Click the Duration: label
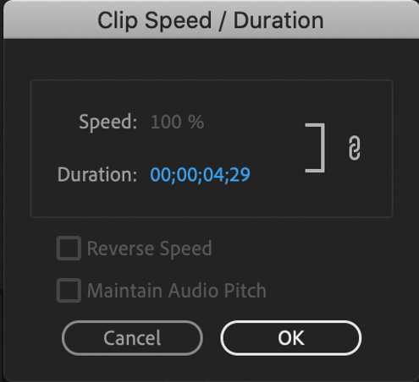The height and width of the screenshot is (382, 419). point(97,175)
